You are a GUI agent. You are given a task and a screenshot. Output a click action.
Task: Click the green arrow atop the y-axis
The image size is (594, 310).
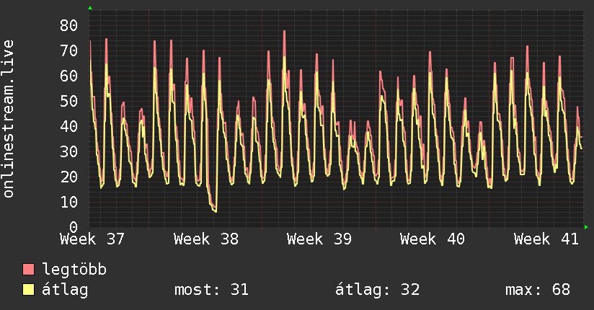90,8
